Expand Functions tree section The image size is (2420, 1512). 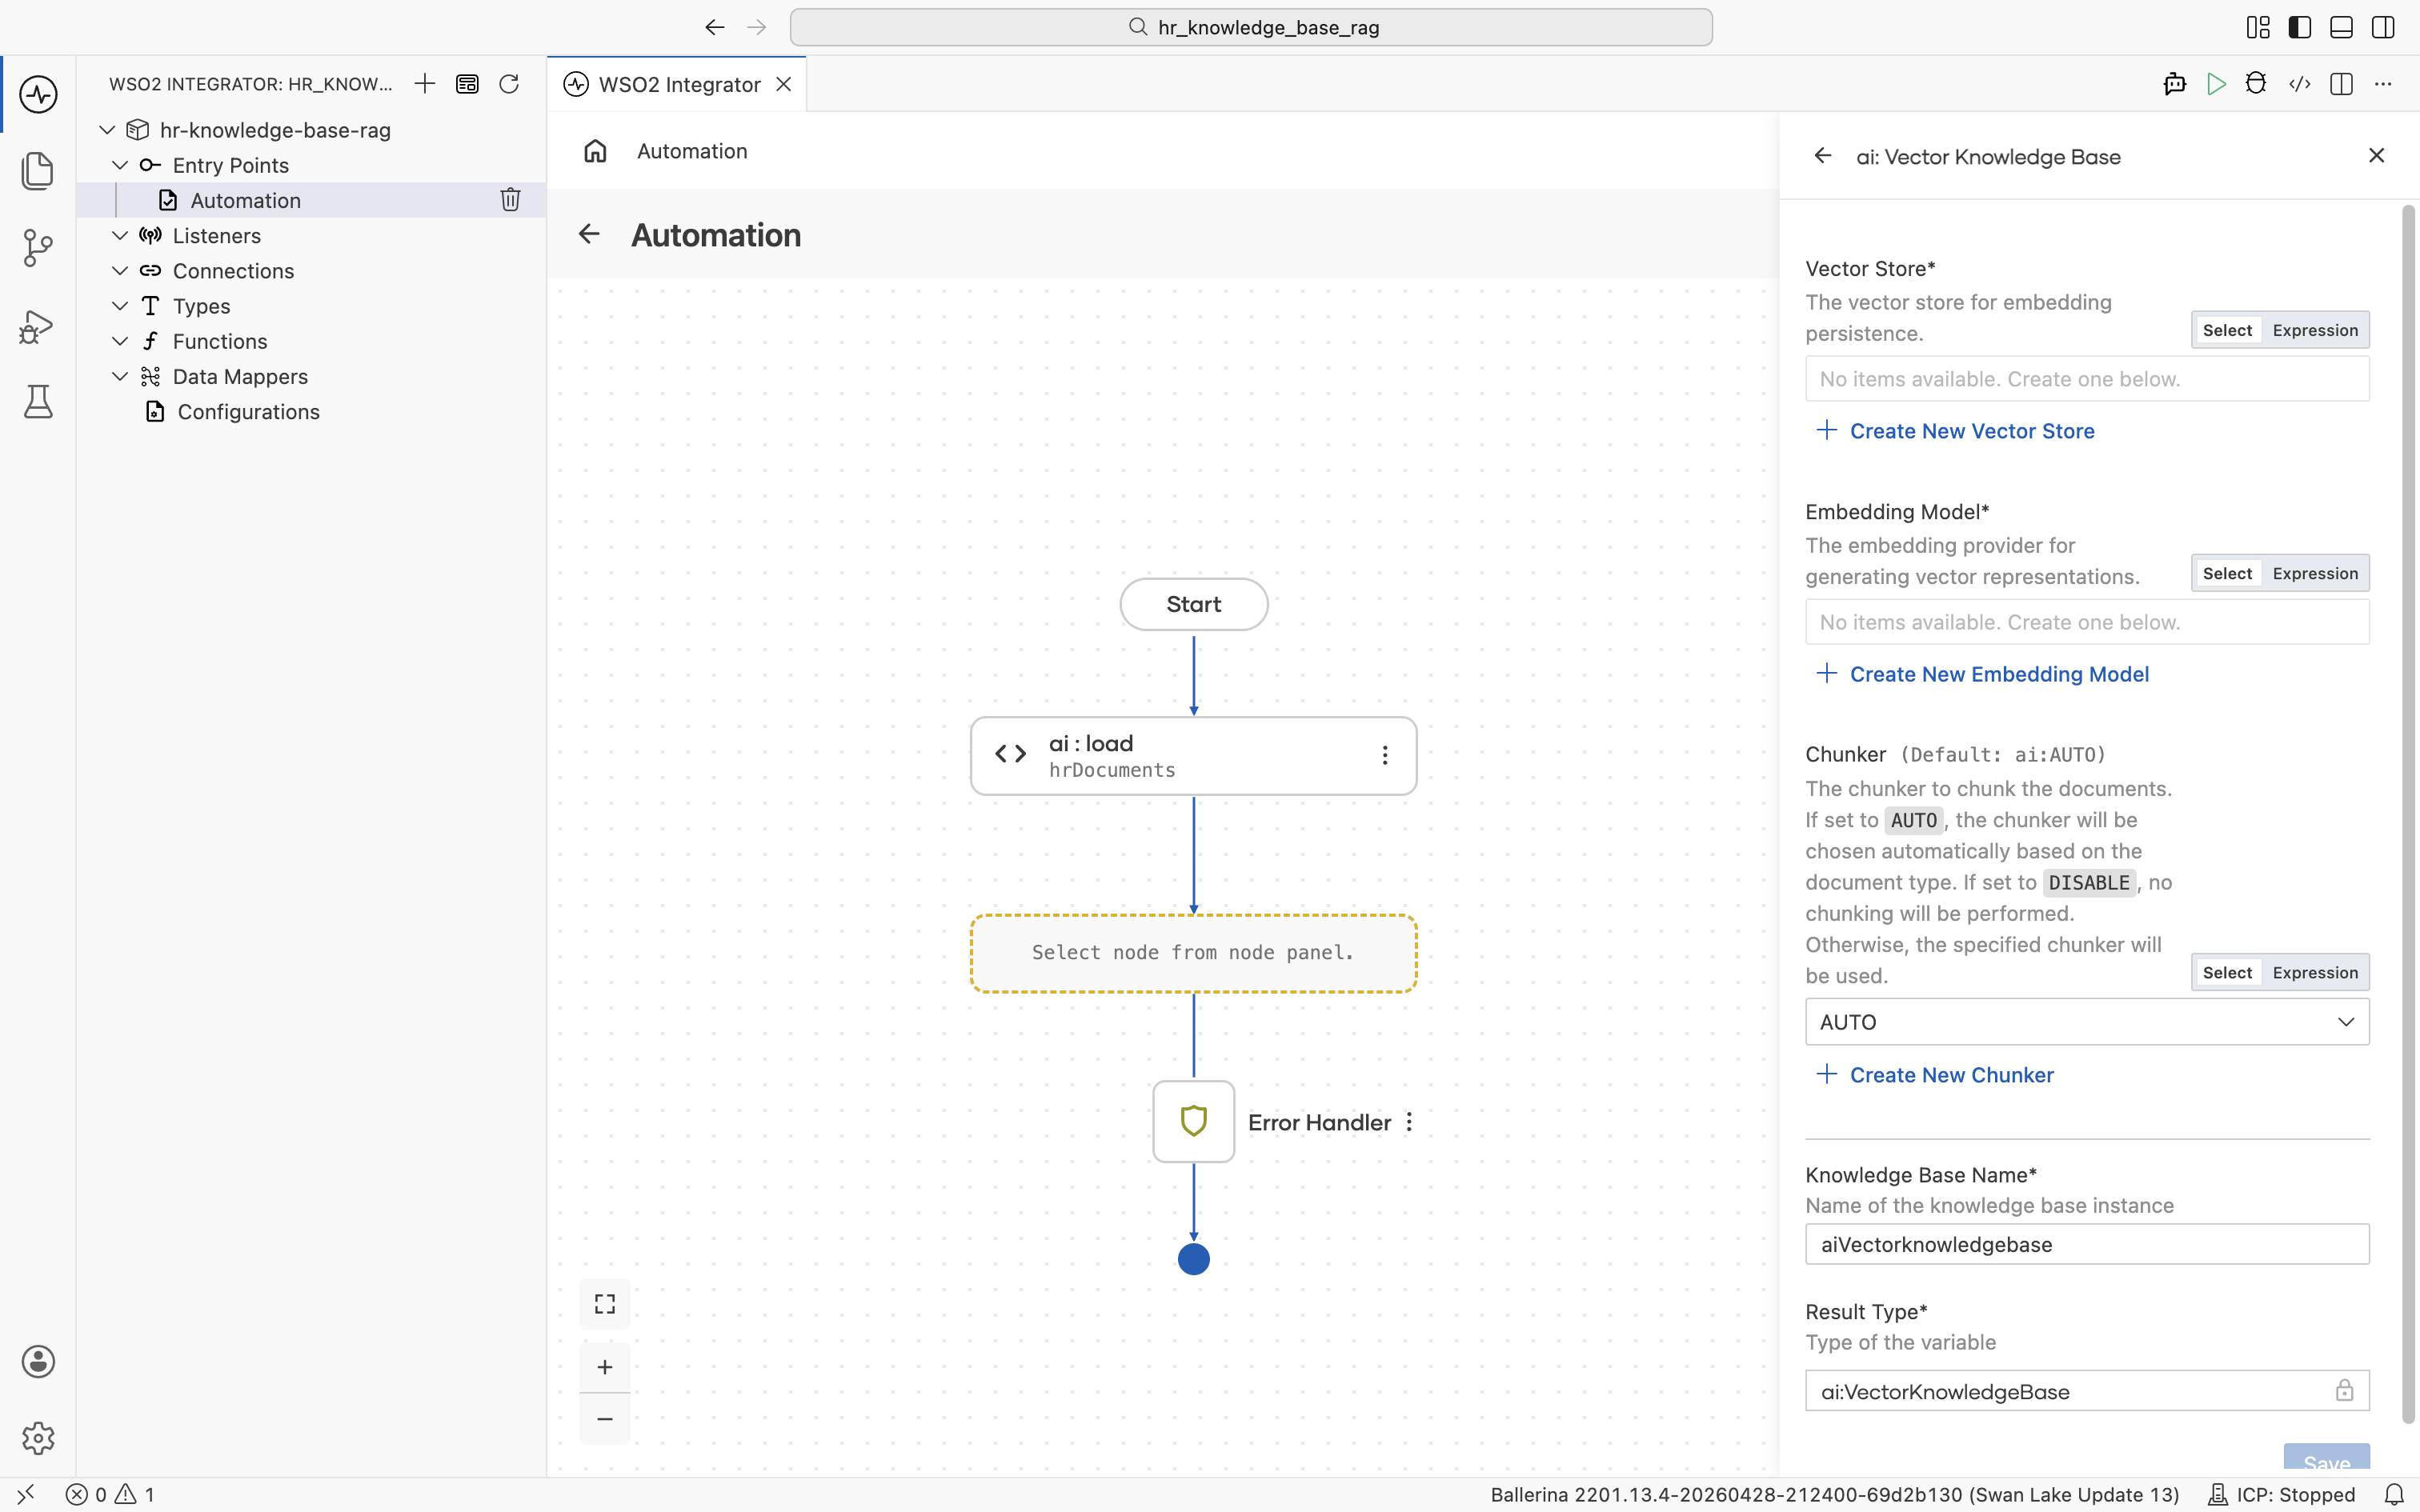pyautogui.click(x=120, y=341)
